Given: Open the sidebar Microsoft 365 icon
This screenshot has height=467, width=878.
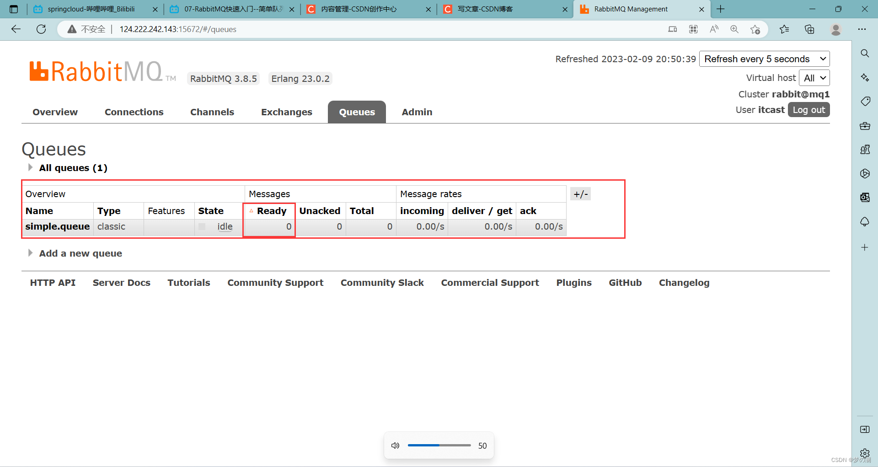Looking at the screenshot, I should pos(865,173).
